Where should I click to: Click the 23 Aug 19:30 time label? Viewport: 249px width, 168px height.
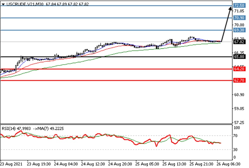pos(39,164)
